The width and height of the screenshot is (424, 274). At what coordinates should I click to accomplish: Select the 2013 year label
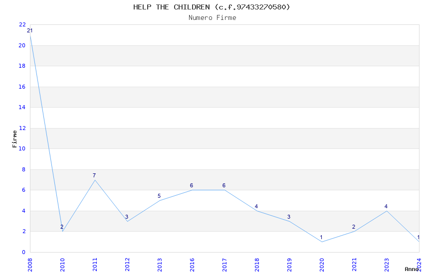160,264
